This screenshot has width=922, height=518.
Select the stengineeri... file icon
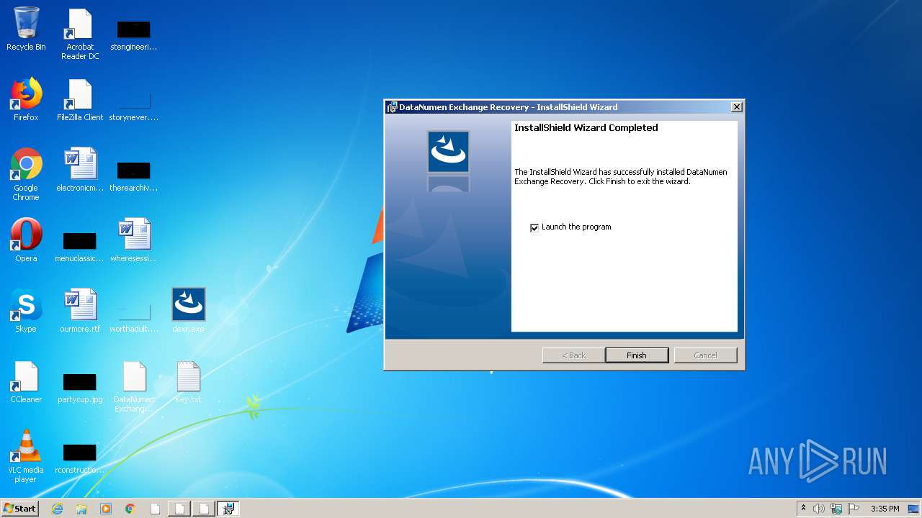coord(134,36)
